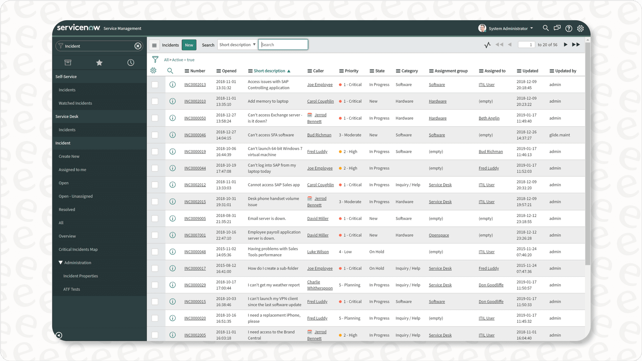Select the checkbox for incident INC0009005
Image resolution: width=642 pixels, height=361 pixels.
tap(155, 218)
